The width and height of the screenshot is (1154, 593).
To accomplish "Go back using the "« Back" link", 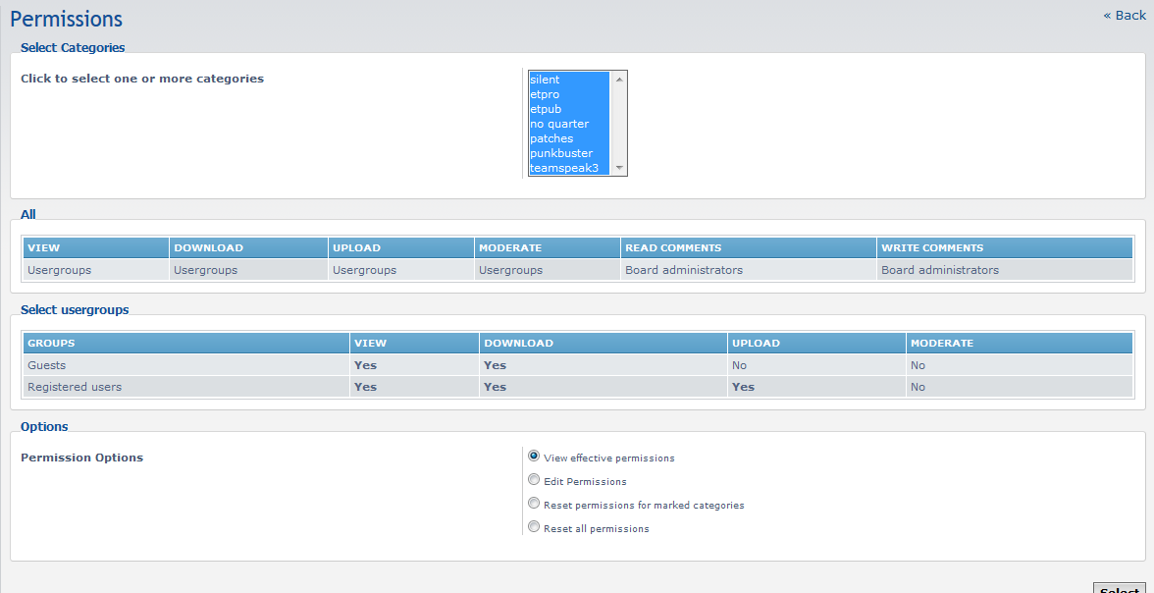I will [1124, 15].
